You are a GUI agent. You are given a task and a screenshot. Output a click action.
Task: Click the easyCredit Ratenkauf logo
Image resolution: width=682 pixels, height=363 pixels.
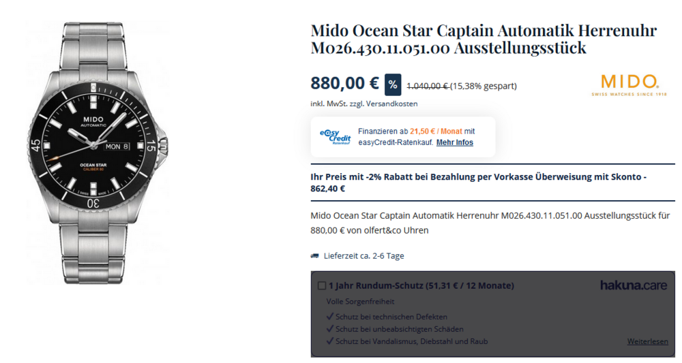pos(335,136)
